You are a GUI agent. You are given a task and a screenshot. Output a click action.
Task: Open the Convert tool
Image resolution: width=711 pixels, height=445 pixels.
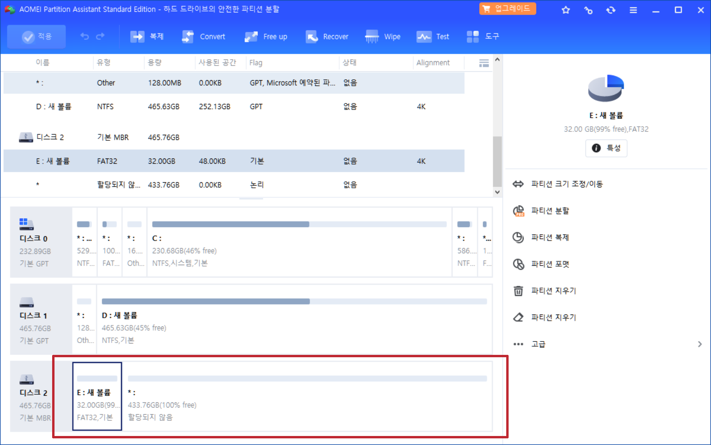204,36
